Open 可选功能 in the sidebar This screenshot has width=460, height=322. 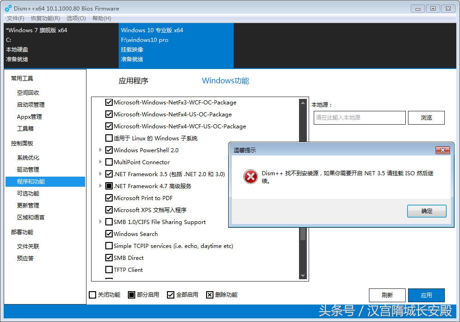pos(28,194)
